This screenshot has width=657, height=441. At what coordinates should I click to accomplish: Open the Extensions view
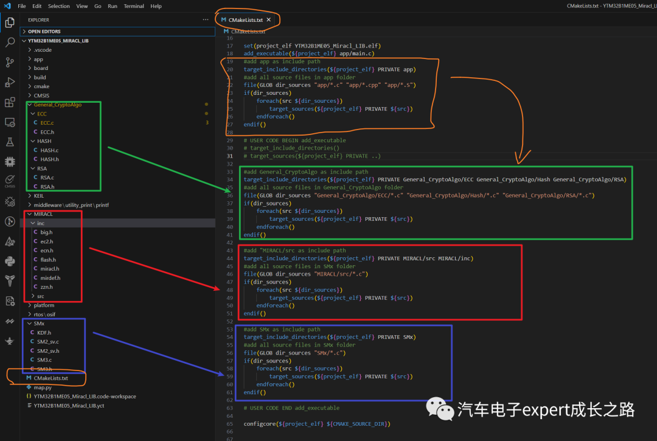(x=10, y=103)
